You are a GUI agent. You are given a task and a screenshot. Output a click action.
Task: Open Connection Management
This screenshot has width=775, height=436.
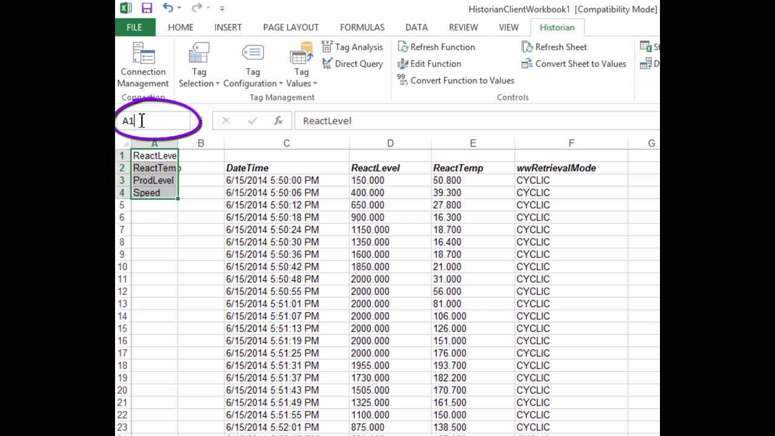tap(143, 65)
